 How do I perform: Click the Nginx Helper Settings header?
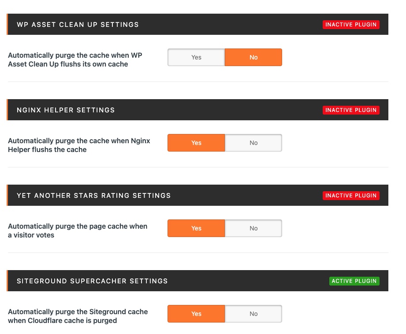point(66,110)
